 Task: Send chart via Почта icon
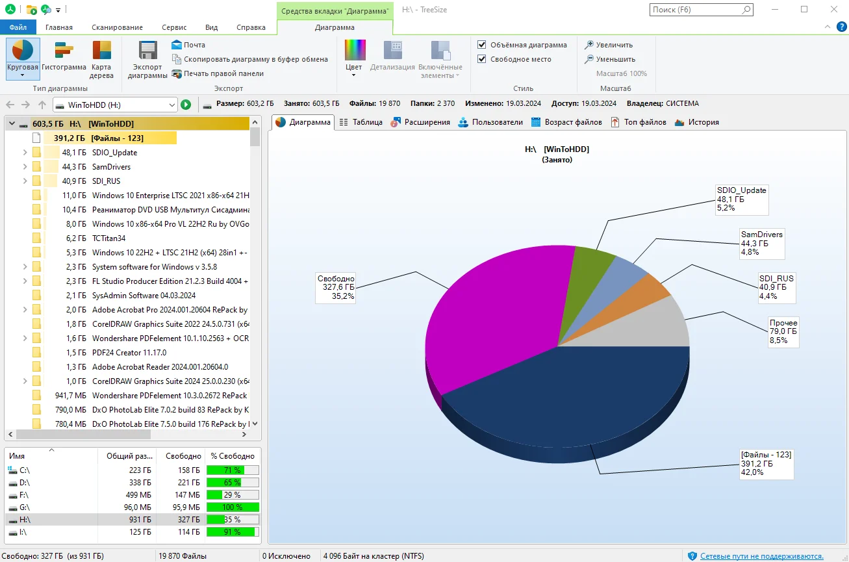click(x=177, y=45)
